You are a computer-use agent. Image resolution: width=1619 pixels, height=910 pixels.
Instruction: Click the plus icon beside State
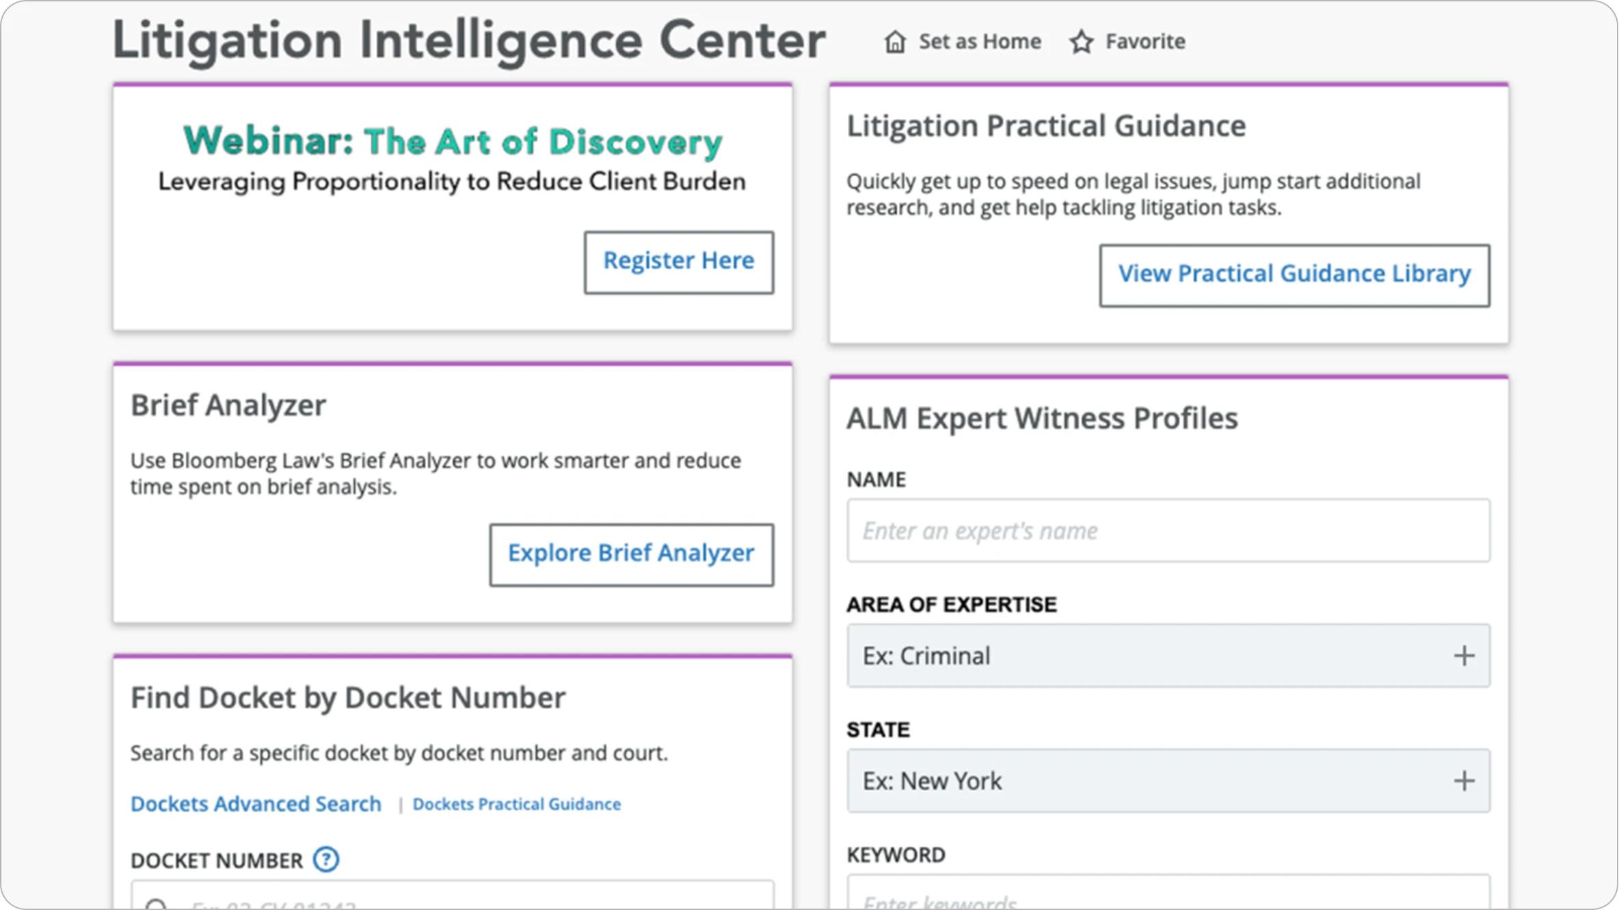pyautogui.click(x=1465, y=780)
